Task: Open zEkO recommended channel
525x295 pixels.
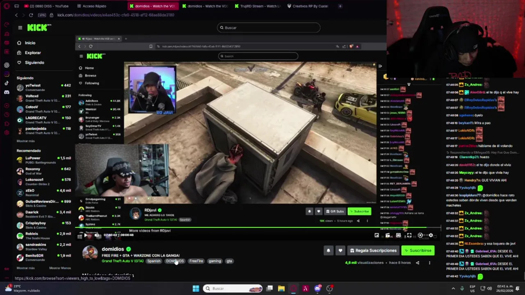Action: tap(43, 193)
